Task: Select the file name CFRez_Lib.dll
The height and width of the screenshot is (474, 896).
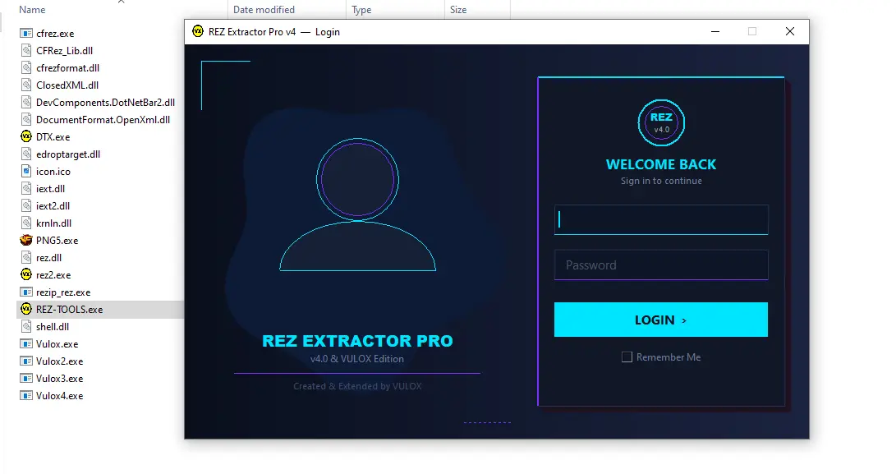Action: (65, 51)
